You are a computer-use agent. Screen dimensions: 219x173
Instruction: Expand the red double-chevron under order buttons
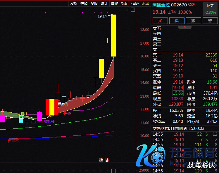[x=184, y=27]
